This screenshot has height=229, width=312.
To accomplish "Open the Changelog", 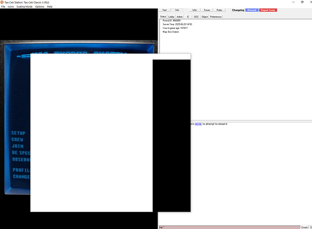I will 238,10.
